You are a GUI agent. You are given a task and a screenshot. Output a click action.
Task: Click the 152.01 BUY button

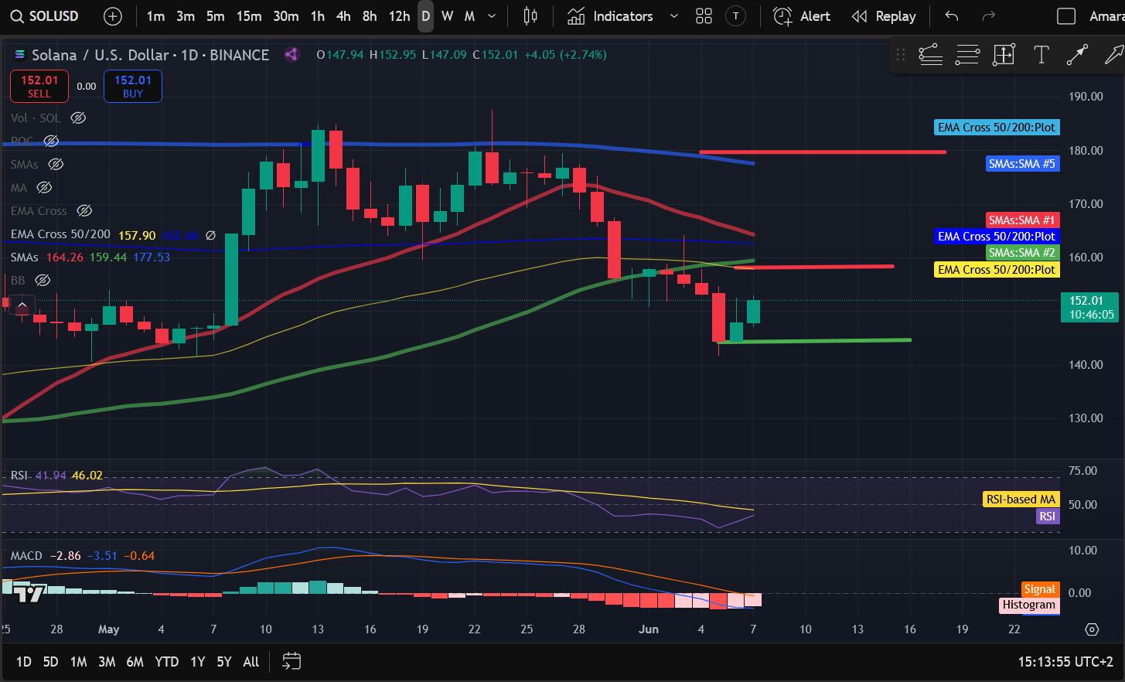coord(133,86)
